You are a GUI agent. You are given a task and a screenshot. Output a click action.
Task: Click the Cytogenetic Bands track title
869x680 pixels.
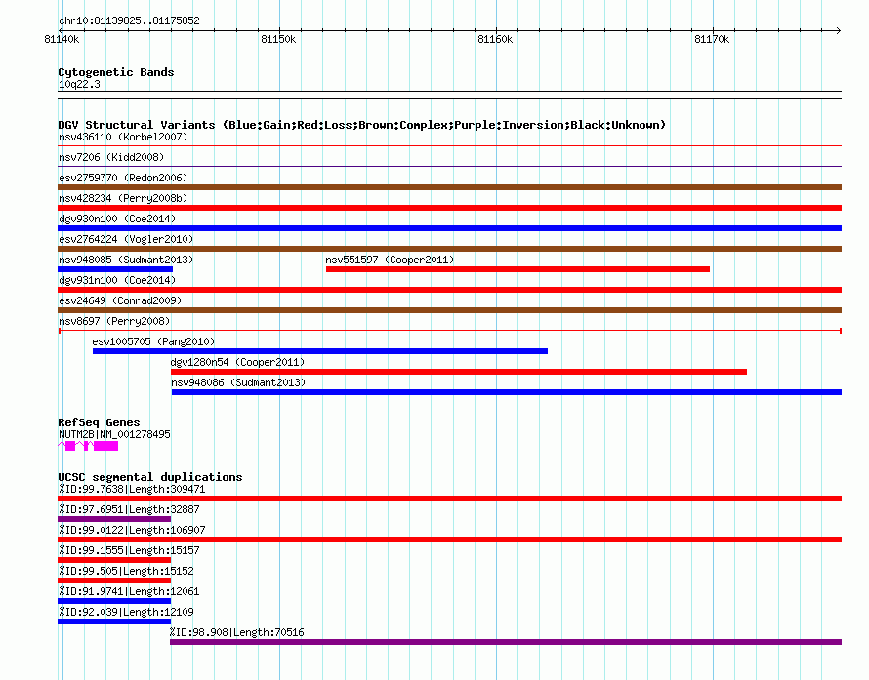point(116,72)
